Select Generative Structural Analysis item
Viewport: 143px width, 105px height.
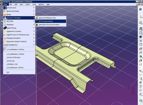[x=51, y=25]
